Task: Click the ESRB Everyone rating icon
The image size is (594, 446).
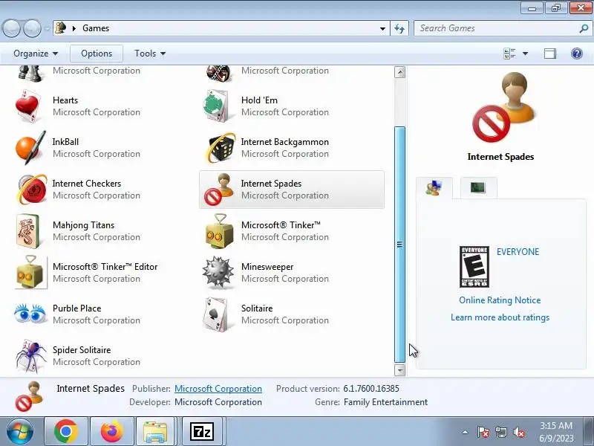Action: 474,267
